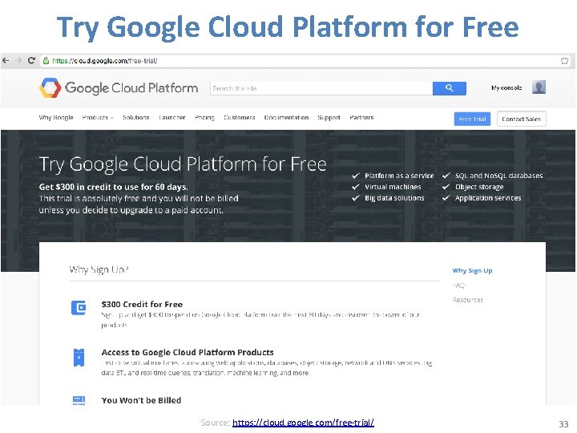
Task: Open the Documentation menu item
Action: [286, 117]
